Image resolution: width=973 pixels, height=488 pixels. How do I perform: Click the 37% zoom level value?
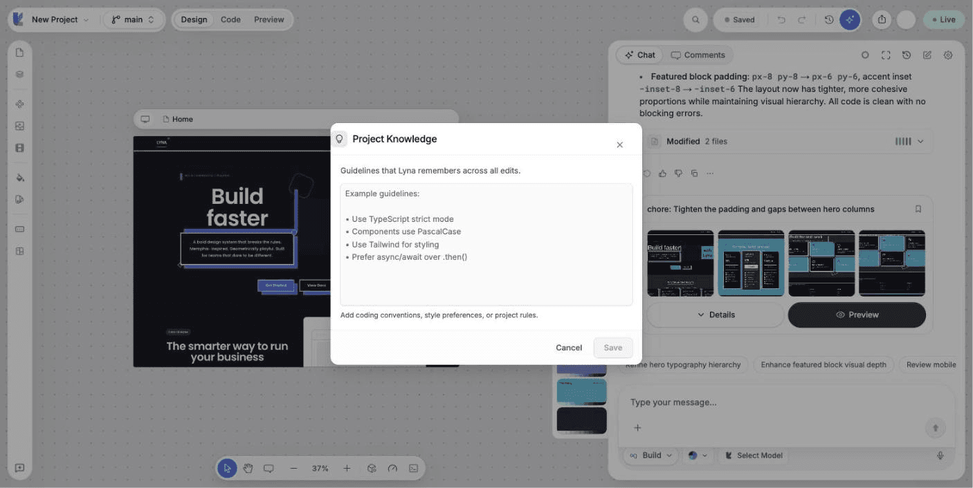(320, 468)
